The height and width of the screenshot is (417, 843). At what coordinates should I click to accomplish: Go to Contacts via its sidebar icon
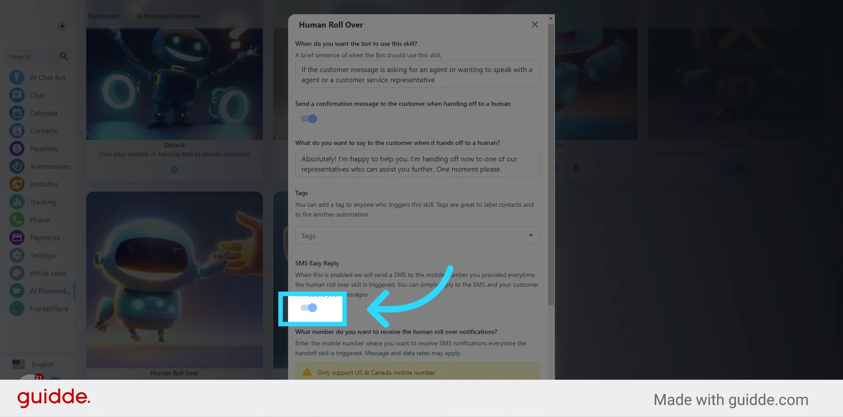point(17,131)
